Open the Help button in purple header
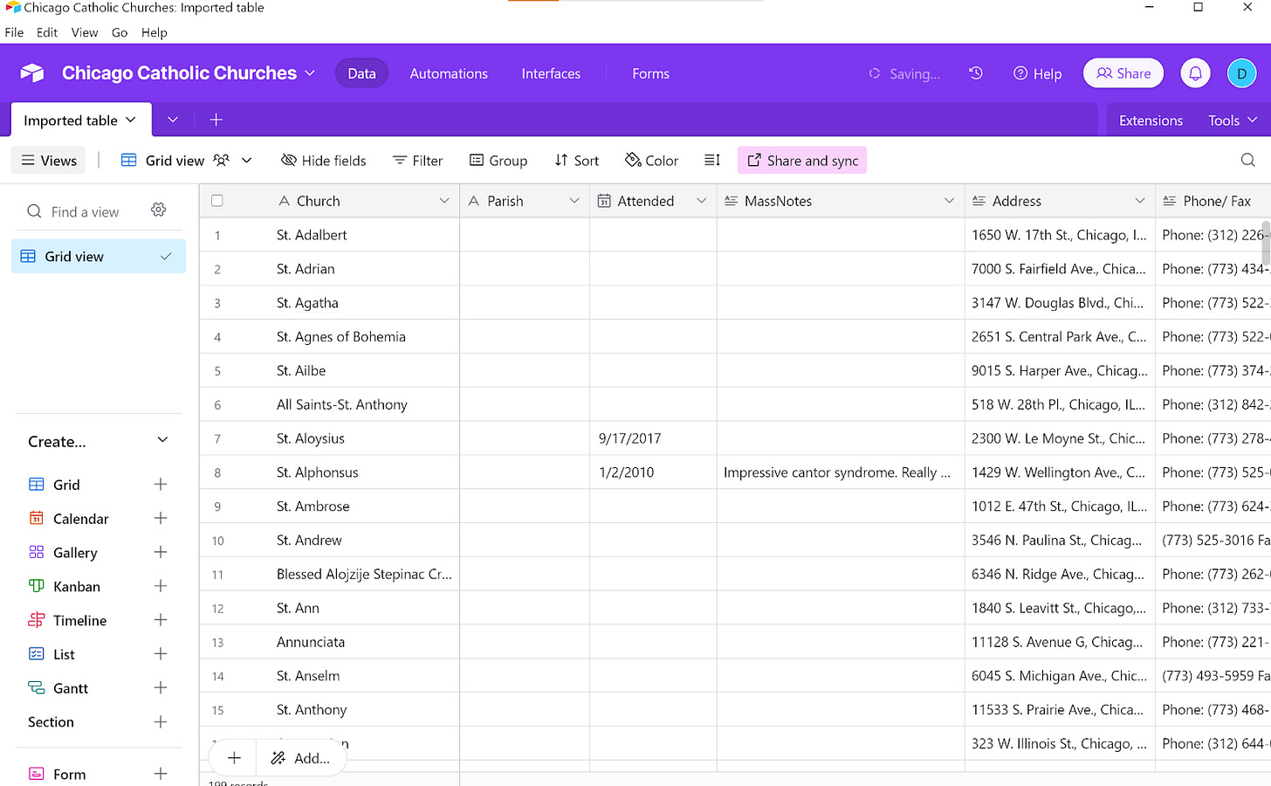 tap(1037, 73)
